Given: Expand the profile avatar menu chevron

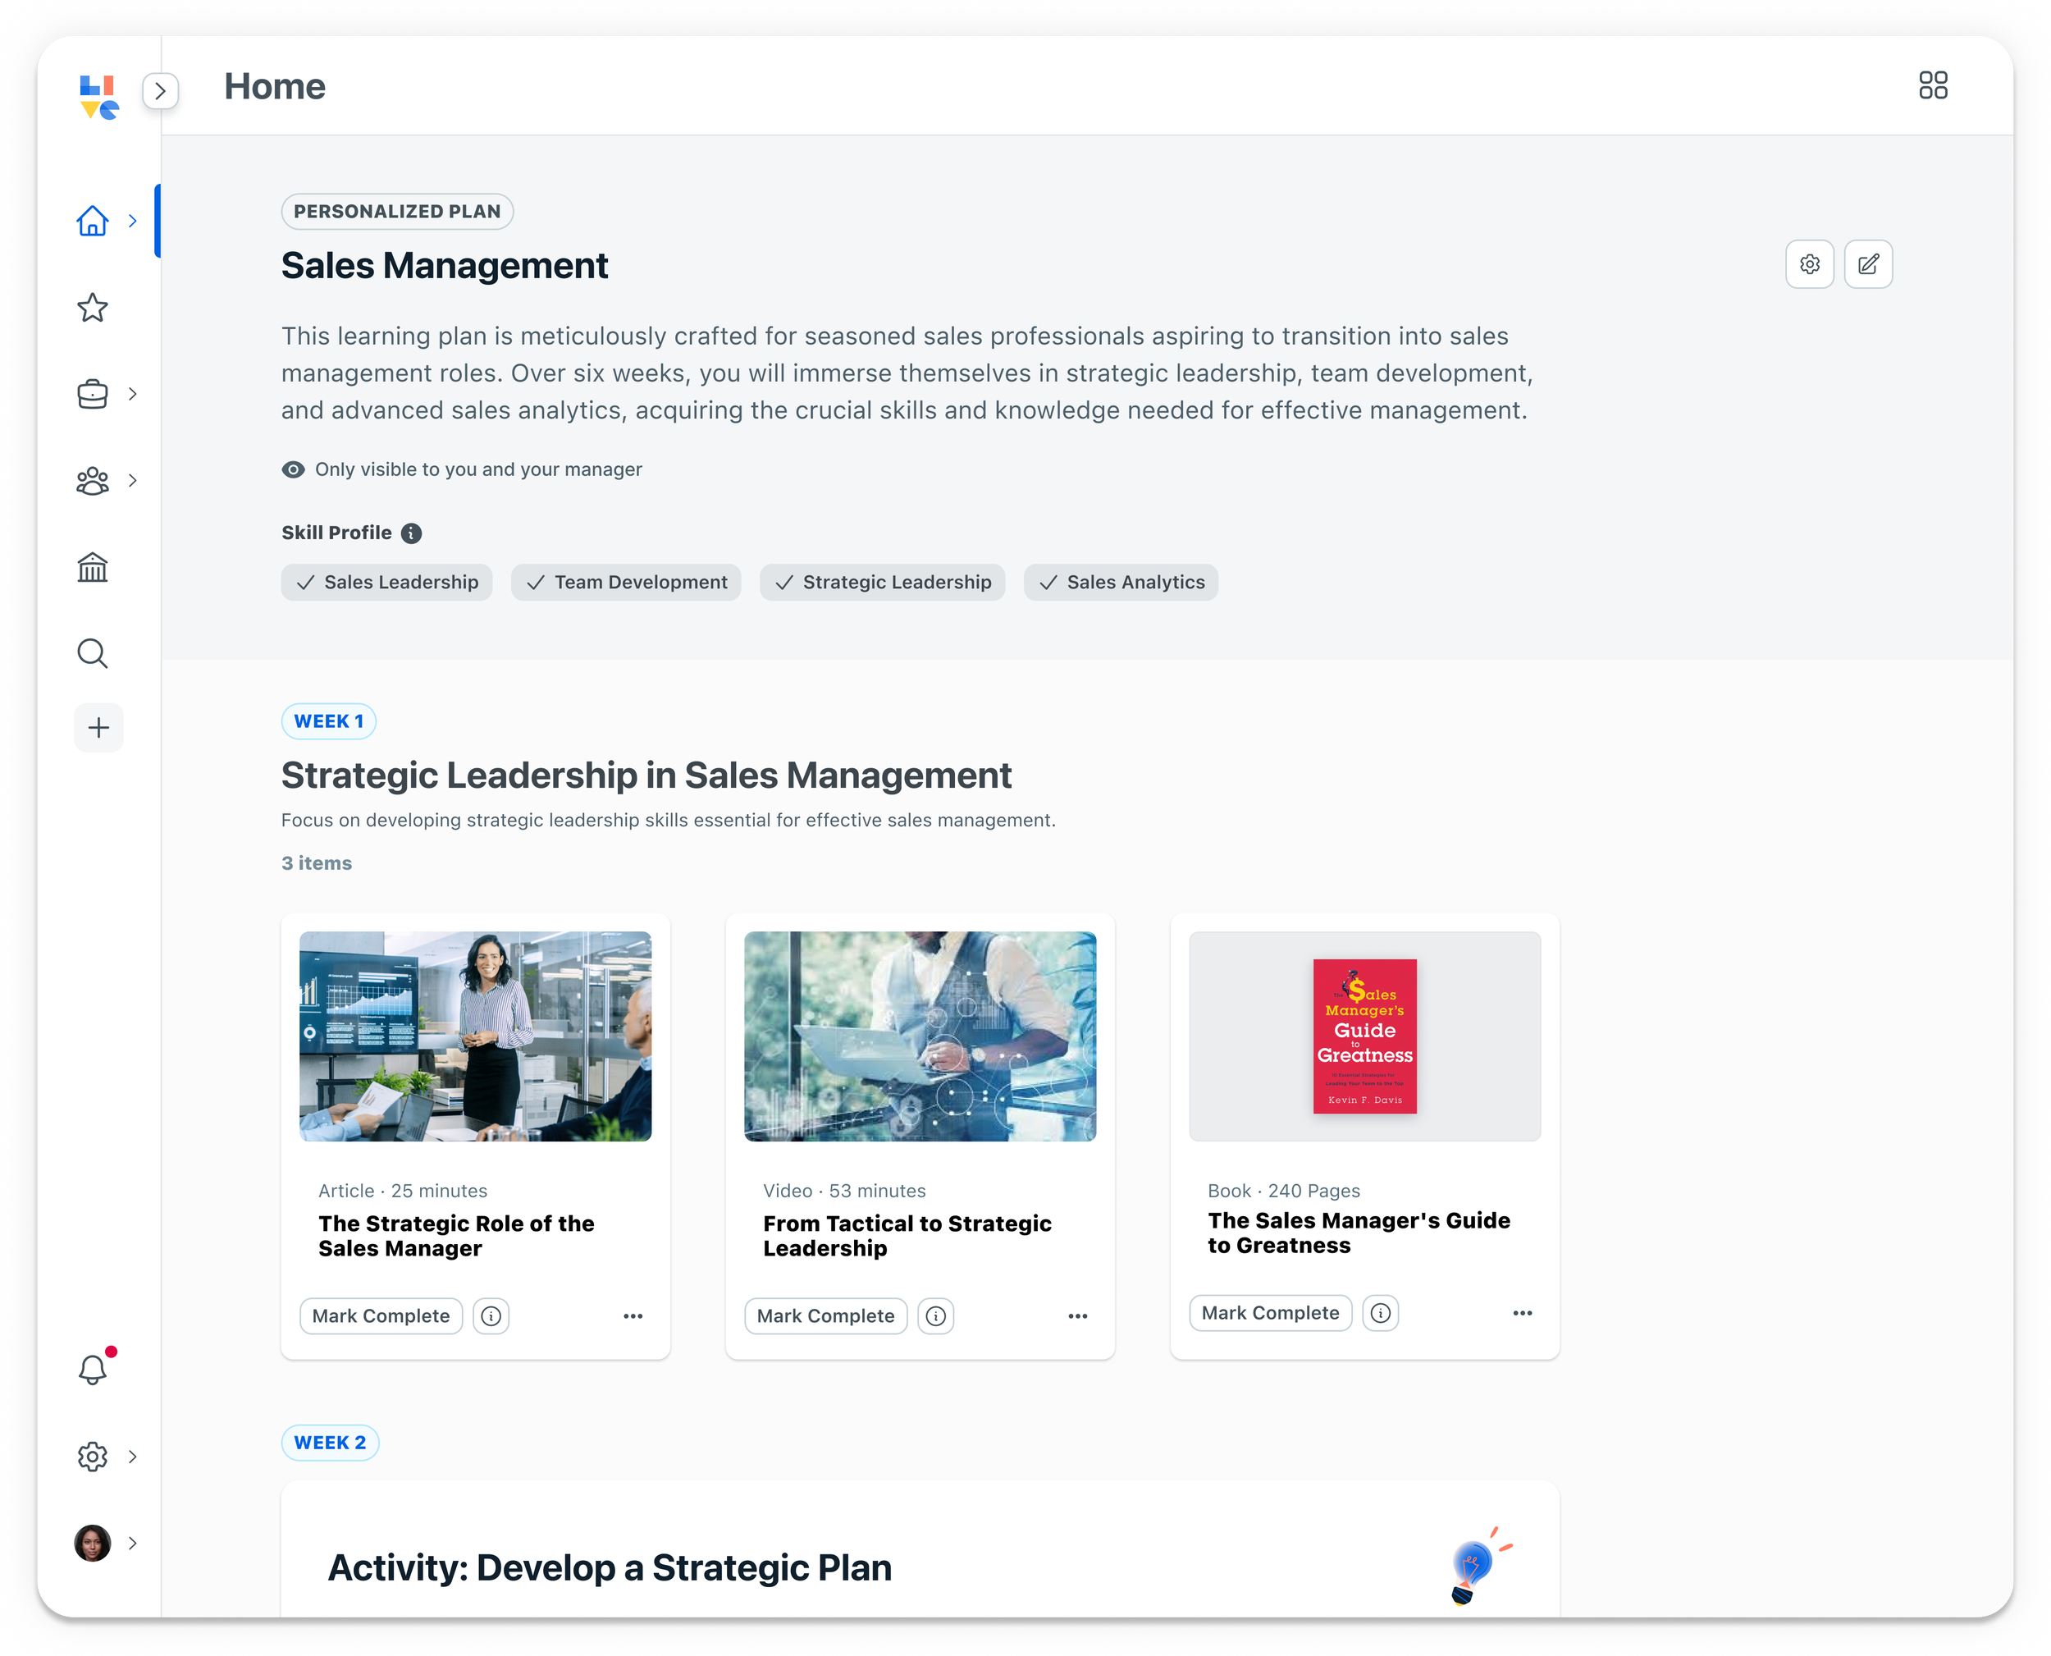Looking at the screenshot, I should click(133, 1543).
